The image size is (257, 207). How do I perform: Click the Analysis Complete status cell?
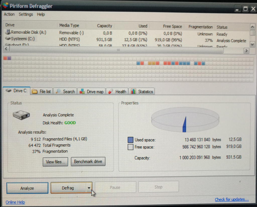click(x=231, y=40)
